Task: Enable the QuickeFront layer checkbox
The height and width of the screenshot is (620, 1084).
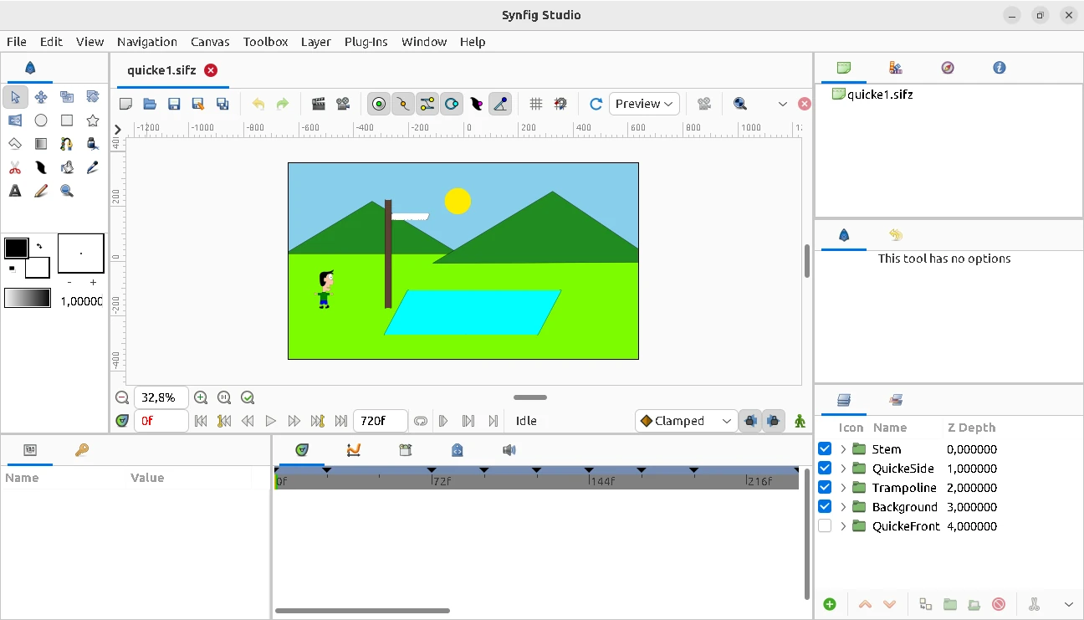Action: 825,526
